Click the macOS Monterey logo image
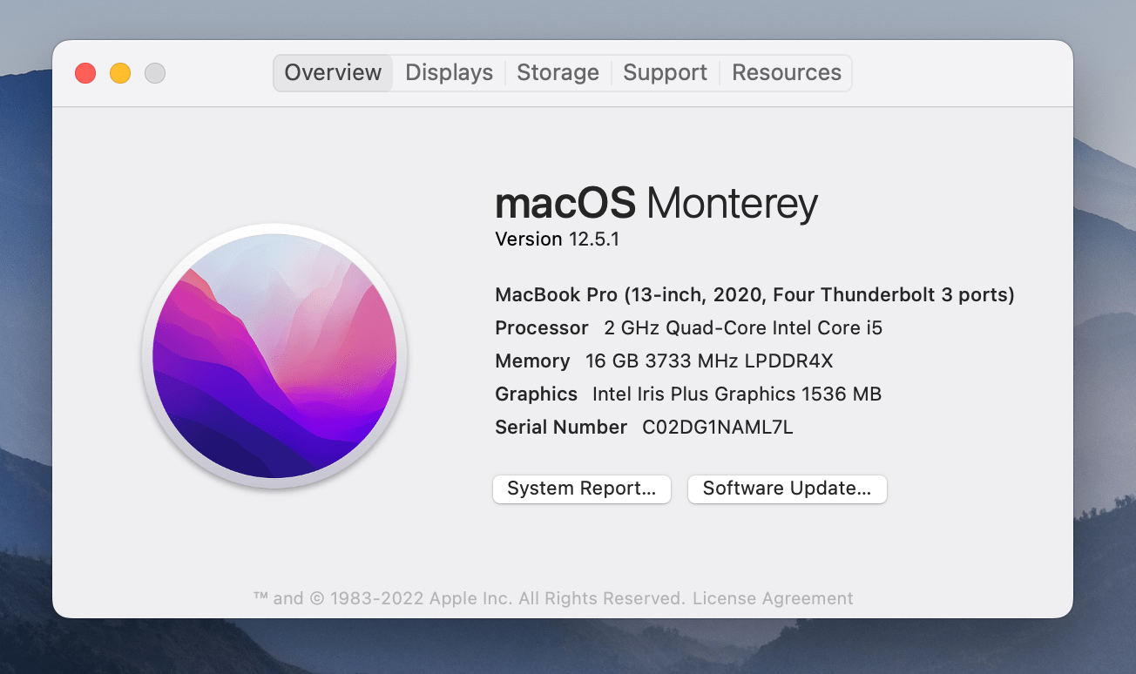The width and height of the screenshot is (1136, 674). click(x=274, y=356)
